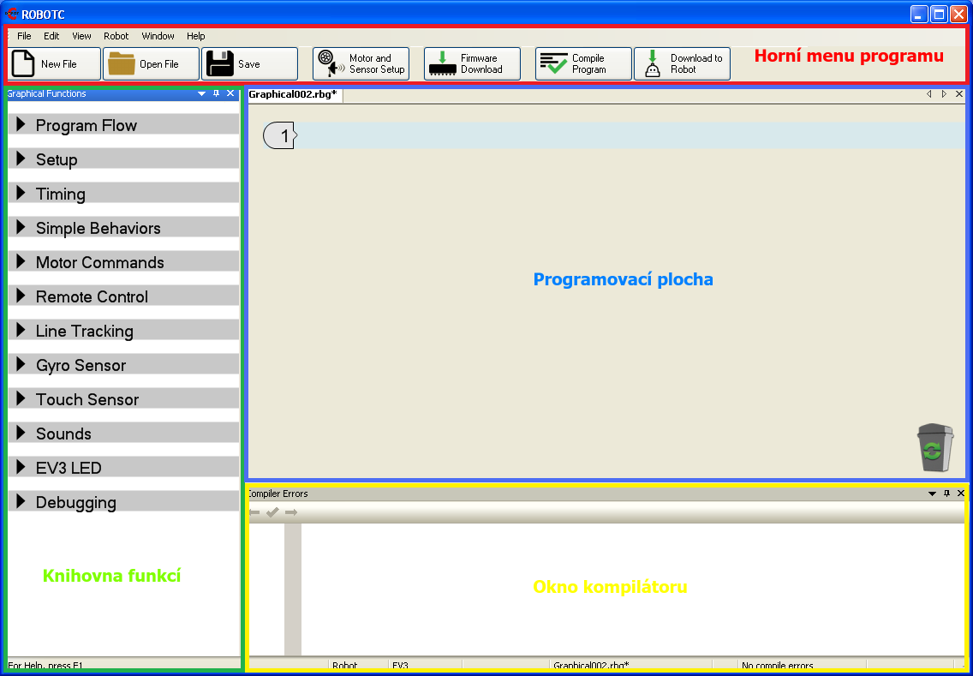This screenshot has width=973, height=676.
Task: Close the Compiler Errors panel
Action: click(x=961, y=494)
